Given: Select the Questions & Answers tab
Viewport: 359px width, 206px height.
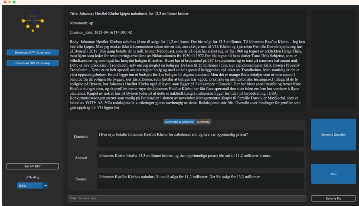Looking at the screenshot, I should pyautogui.click(x=179, y=122).
